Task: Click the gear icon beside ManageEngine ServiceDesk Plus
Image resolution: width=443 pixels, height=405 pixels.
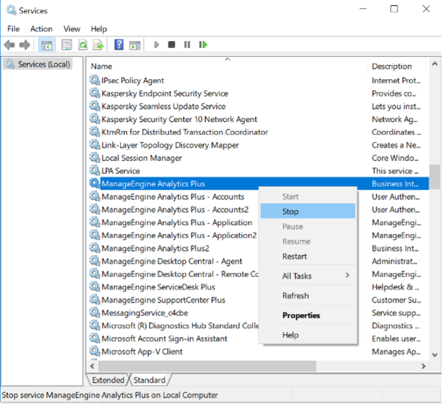Action: pos(95,287)
